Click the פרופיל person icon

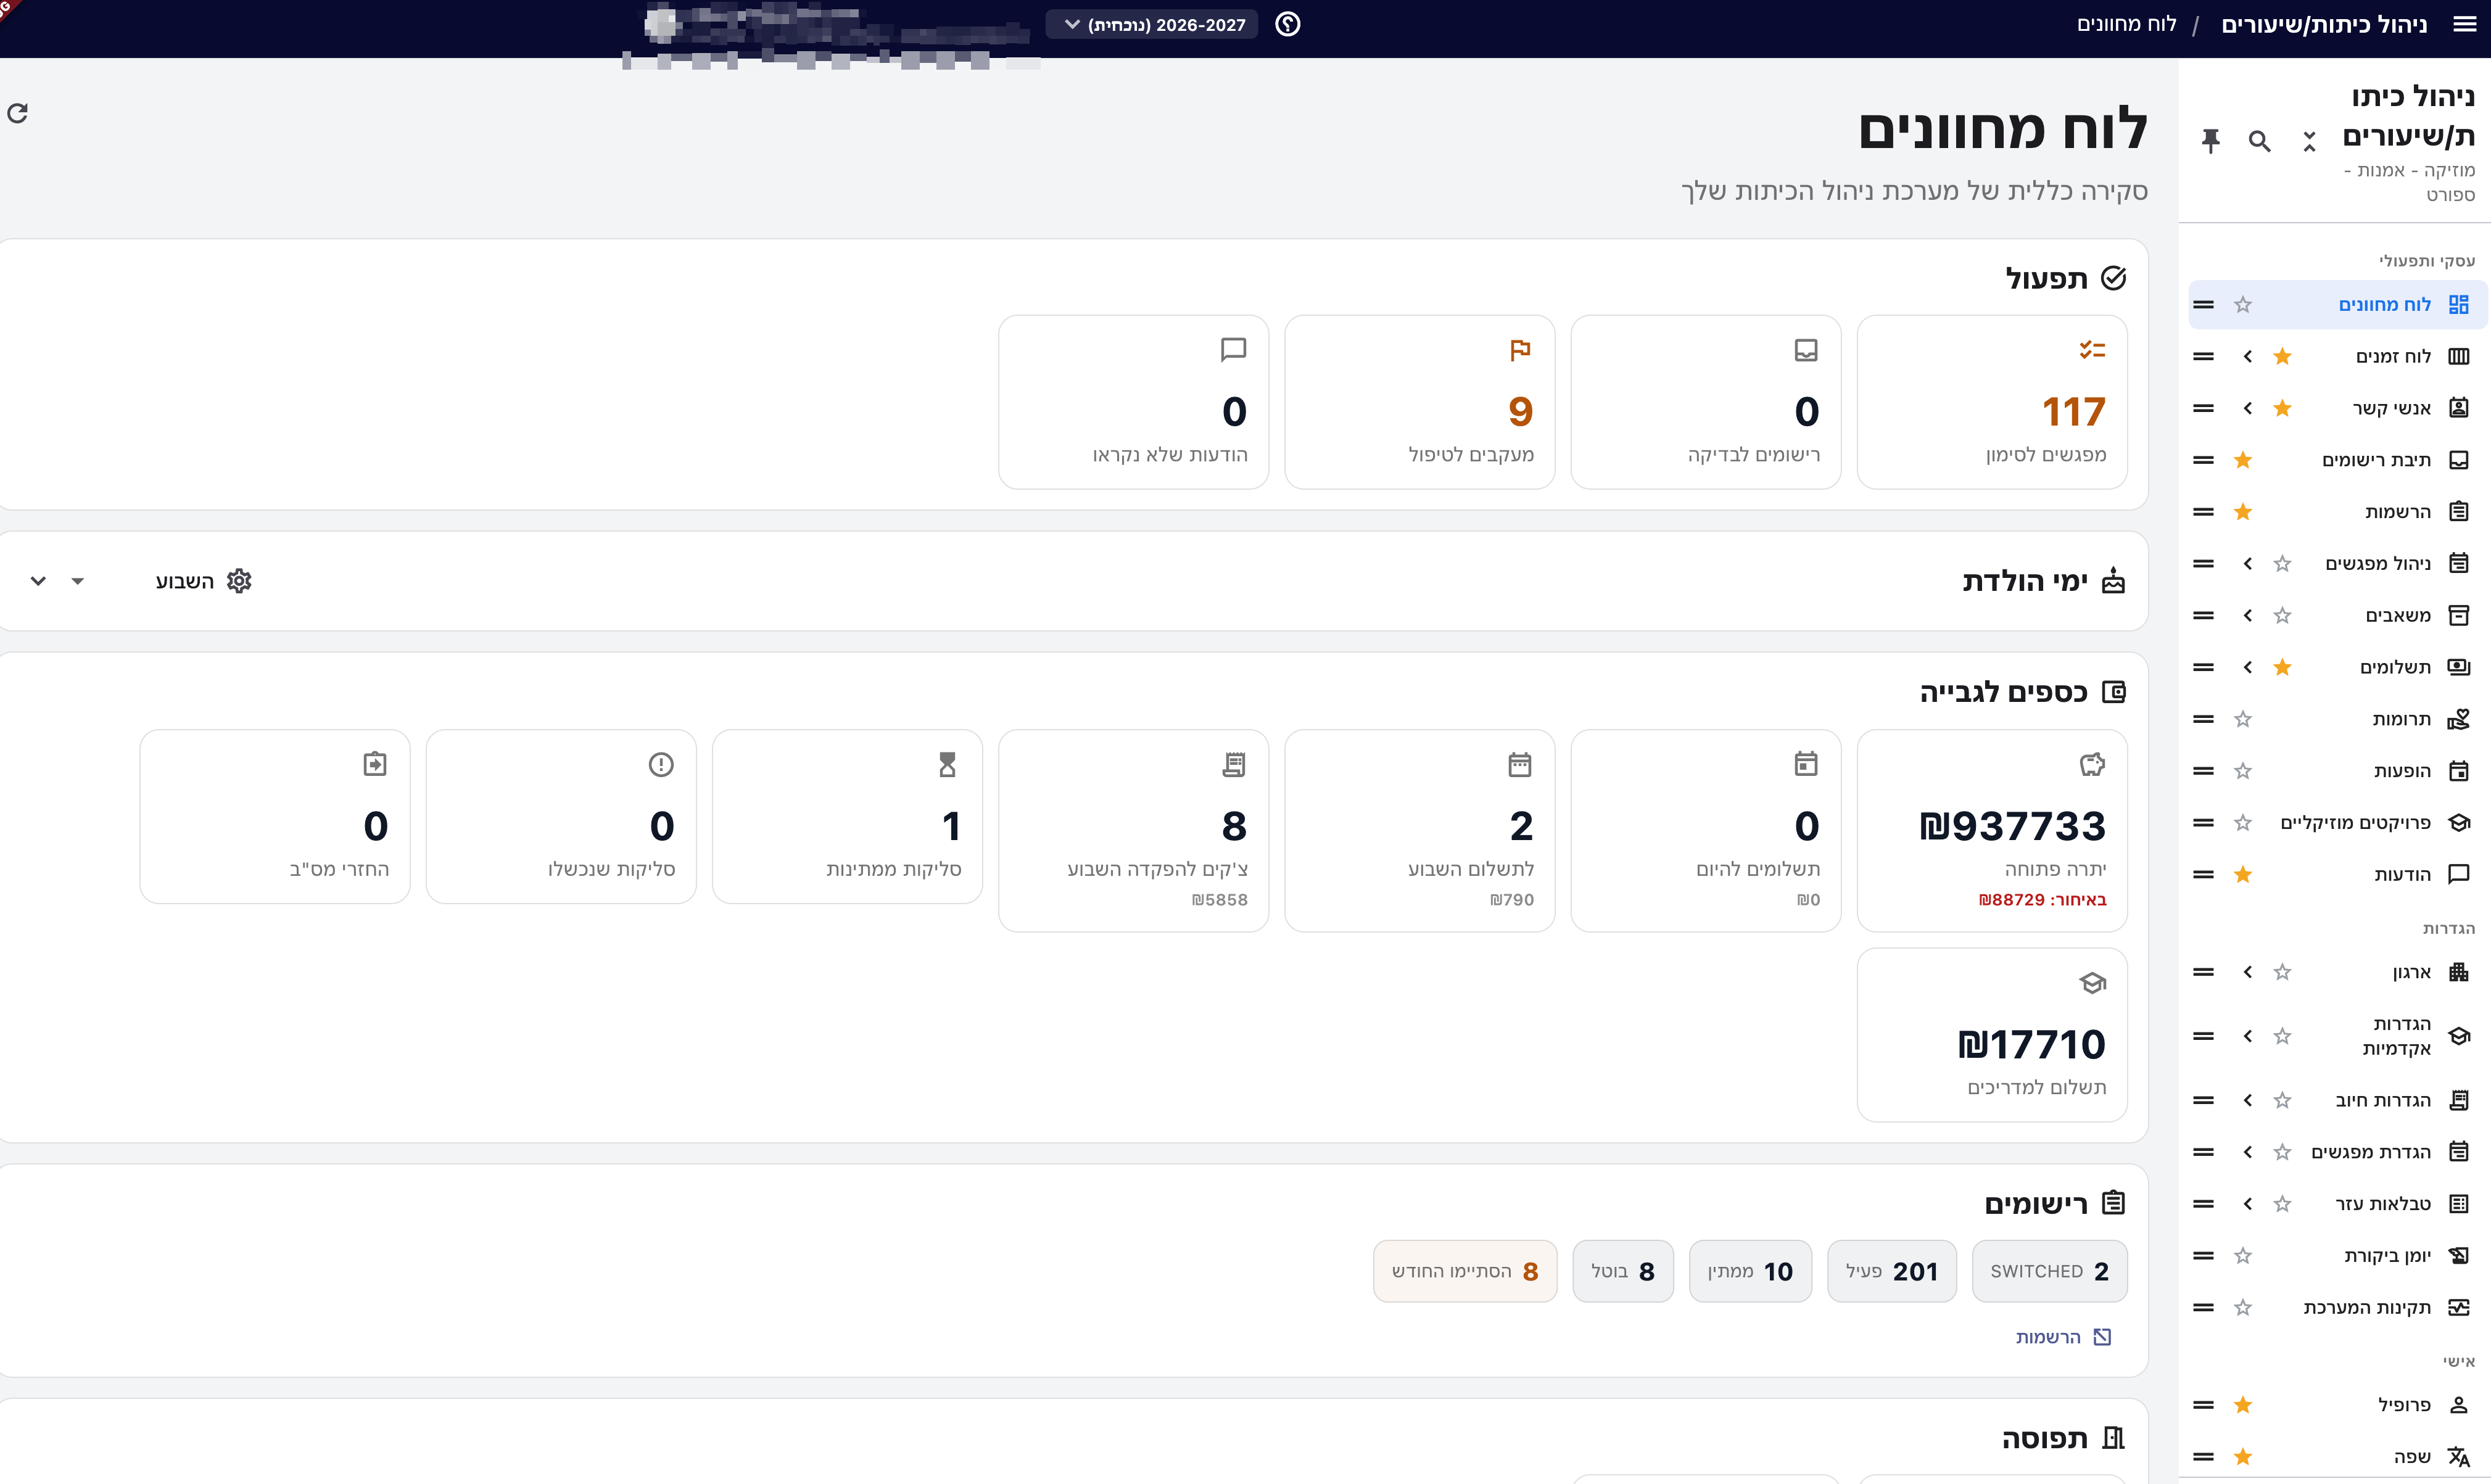(x=2458, y=1405)
